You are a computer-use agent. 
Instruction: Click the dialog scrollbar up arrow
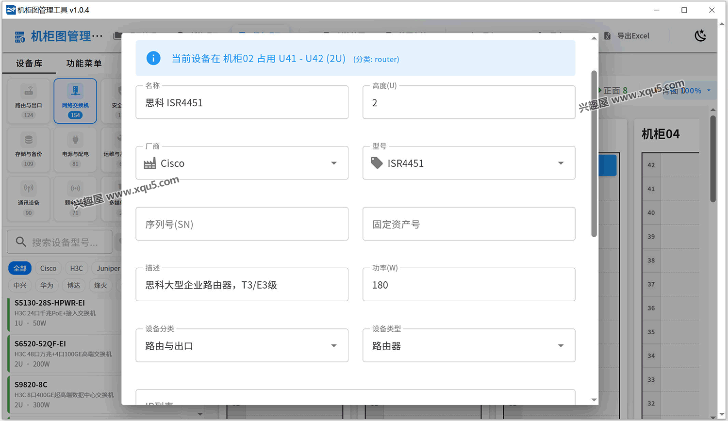pyautogui.click(x=594, y=38)
